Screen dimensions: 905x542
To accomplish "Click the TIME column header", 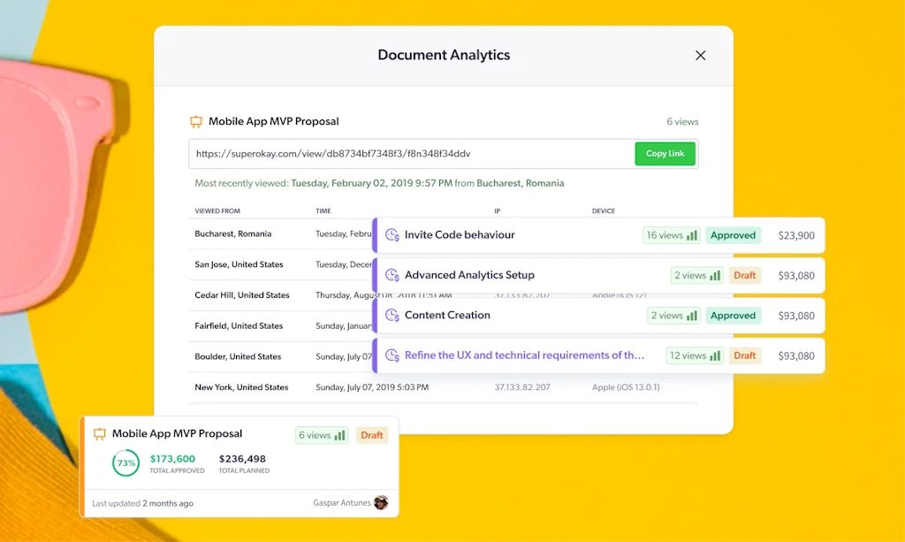I will coord(323,211).
